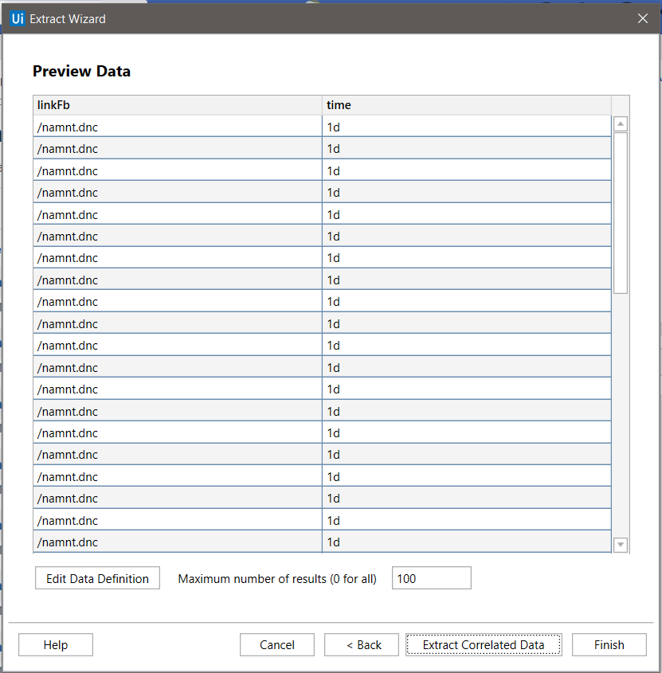The height and width of the screenshot is (673, 662).
Task: Click the scrollbar up arrow in preview table
Action: (621, 123)
